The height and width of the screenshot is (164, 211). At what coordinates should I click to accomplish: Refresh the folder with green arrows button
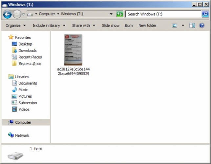pos(120,14)
